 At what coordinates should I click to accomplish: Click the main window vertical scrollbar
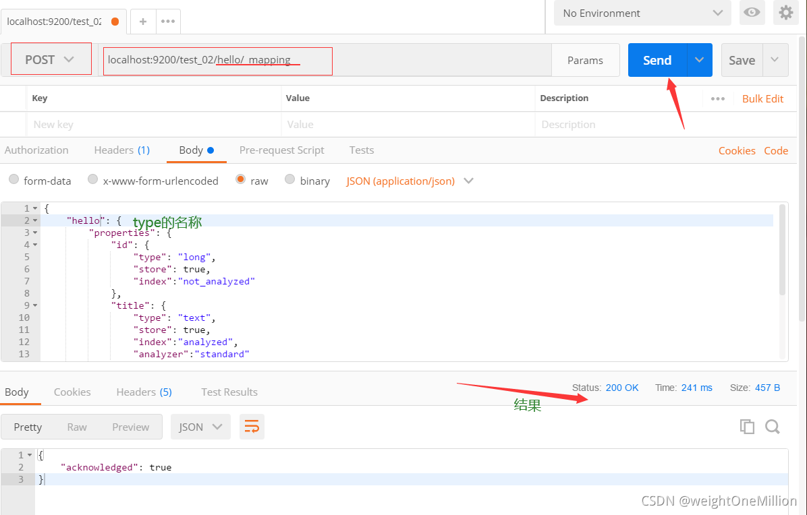[802, 179]
